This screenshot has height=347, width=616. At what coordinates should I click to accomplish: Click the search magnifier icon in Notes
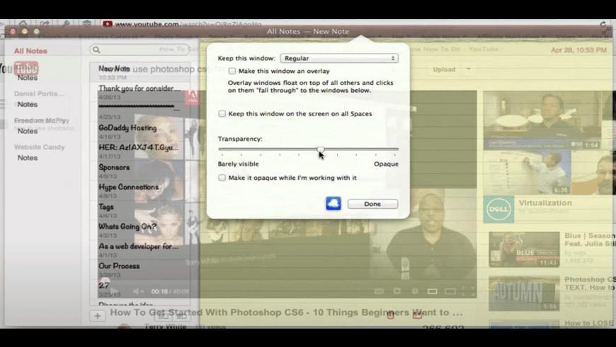click(96, 50)
